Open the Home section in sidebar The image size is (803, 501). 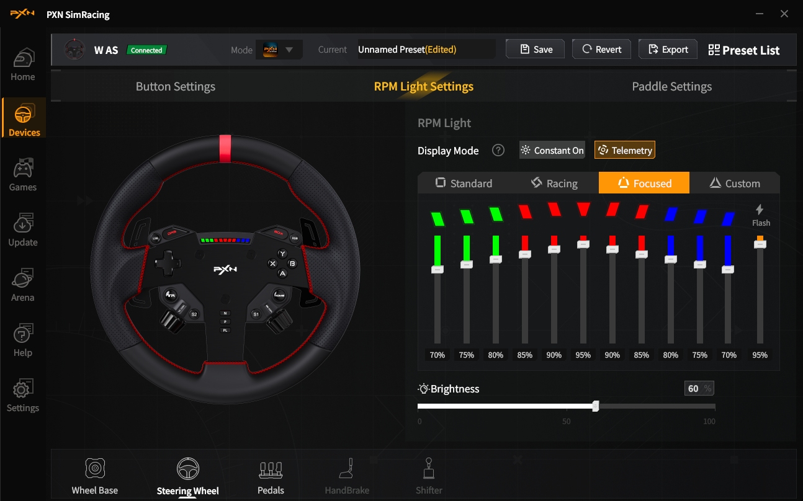pos(23,64)
